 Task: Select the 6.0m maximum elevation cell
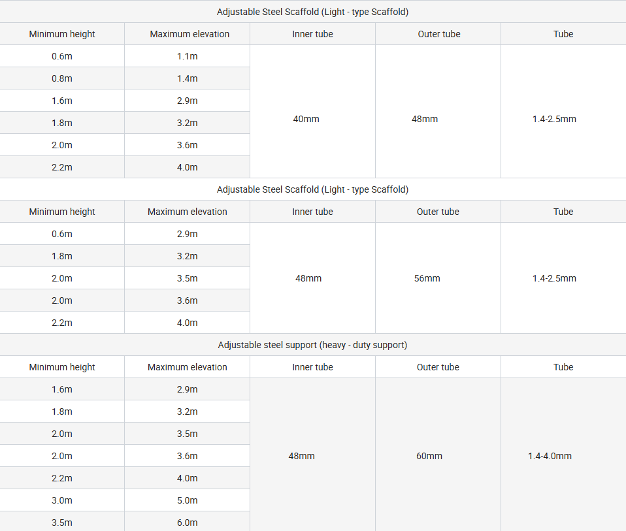pyautogui.click(x=187, y=523)
